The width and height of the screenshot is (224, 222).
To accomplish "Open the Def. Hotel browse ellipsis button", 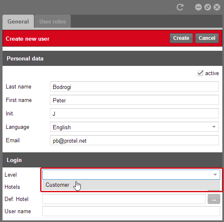I will click(214, 199).
